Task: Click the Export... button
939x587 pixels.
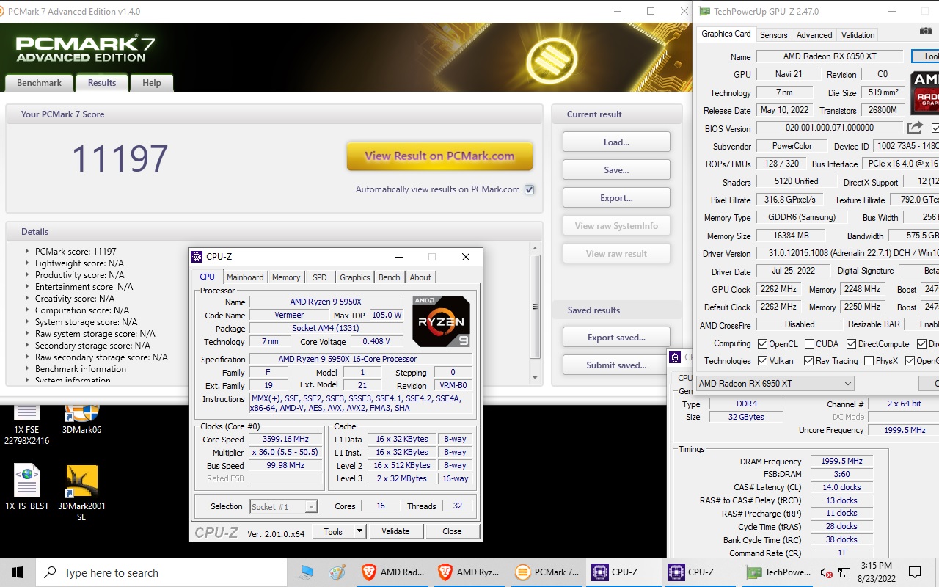Action: (616, 198)
